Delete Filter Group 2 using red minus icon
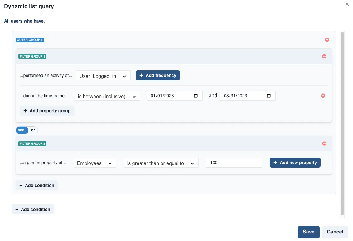Image resolution: width=353 pixels, height=241 pixels. 324,143
